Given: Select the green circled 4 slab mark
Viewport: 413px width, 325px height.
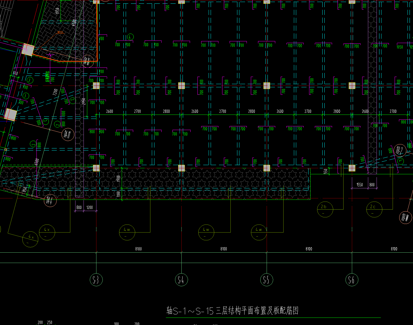Looking at the screenshot, I should [130, 37].
